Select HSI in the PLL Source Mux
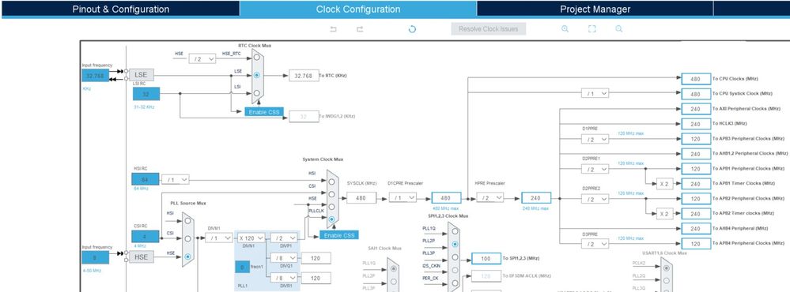The height and width of the screenshot is (292, 790). pos(187,221)
